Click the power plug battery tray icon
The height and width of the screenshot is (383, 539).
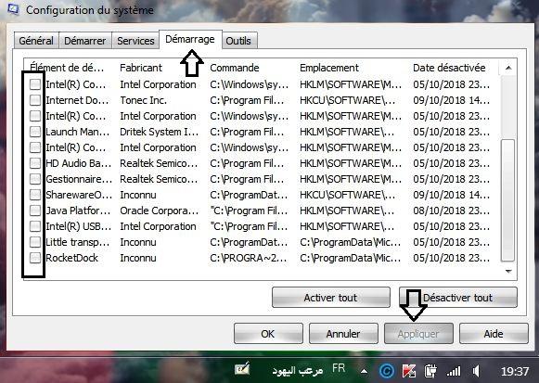coord(430,371)
